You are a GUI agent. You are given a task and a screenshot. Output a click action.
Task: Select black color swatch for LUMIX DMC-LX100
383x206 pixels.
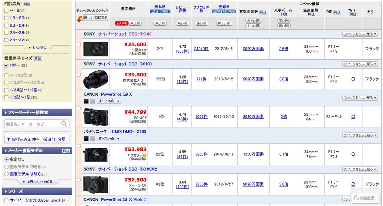pos(86,139)
